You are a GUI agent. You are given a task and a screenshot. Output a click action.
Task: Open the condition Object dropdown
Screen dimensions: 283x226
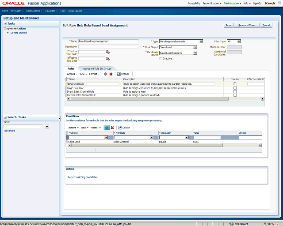point(106,138)
